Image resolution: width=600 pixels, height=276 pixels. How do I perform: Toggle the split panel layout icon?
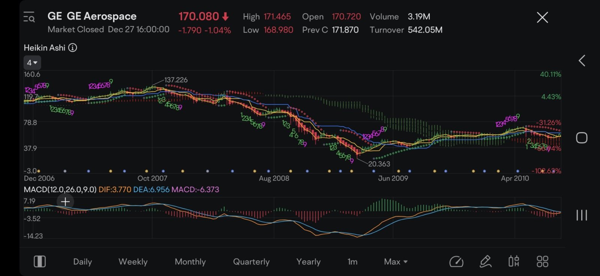point(40,261)
